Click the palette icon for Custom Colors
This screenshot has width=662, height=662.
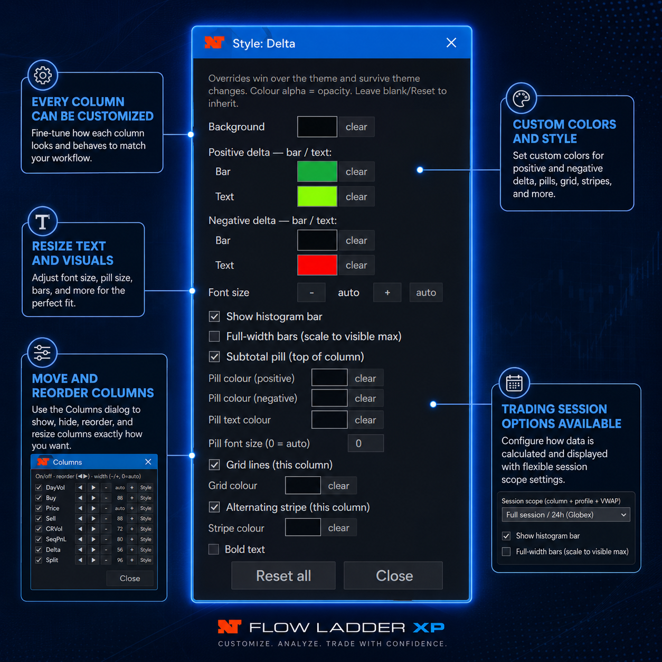(522, 98)
